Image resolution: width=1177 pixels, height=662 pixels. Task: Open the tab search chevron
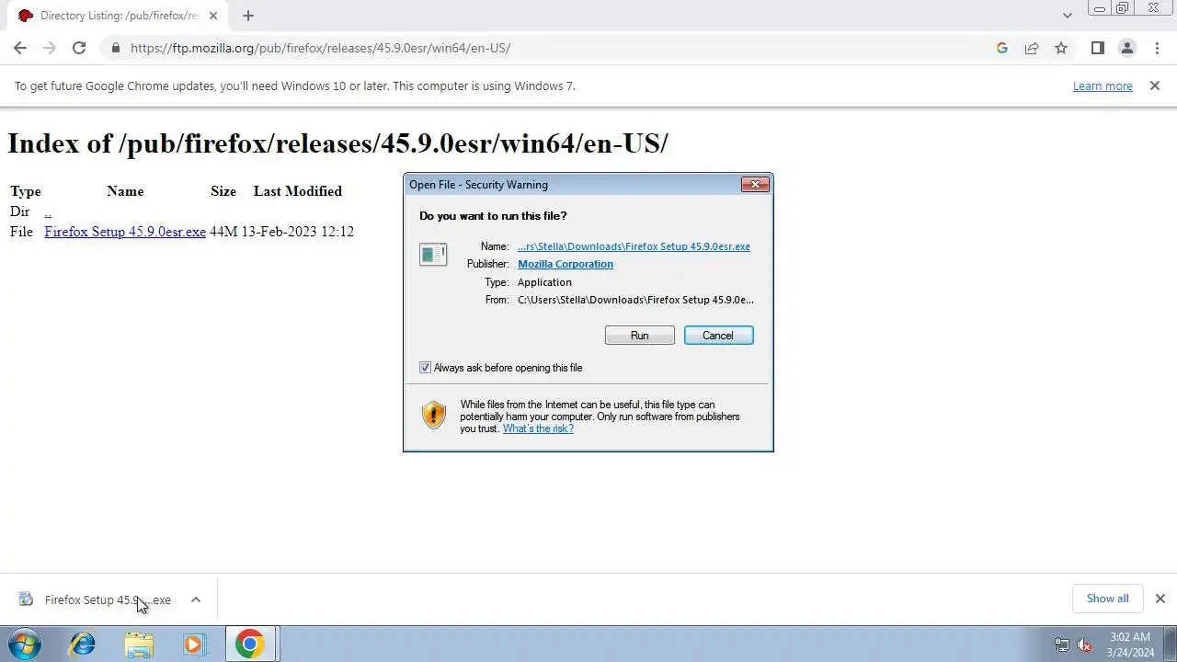coord(1067,16)
